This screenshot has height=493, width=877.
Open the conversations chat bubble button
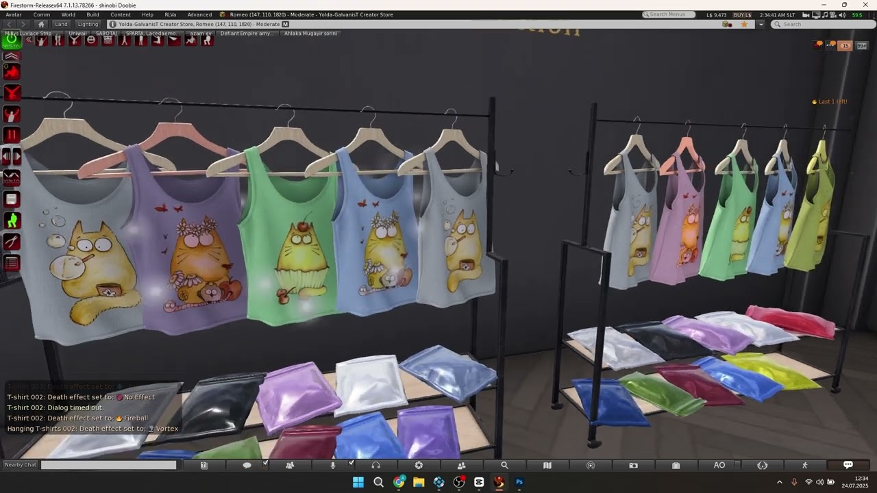tap(247, 465)
